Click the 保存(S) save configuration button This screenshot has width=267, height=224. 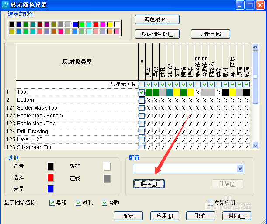pyautogui.click(x=149, y=184)
